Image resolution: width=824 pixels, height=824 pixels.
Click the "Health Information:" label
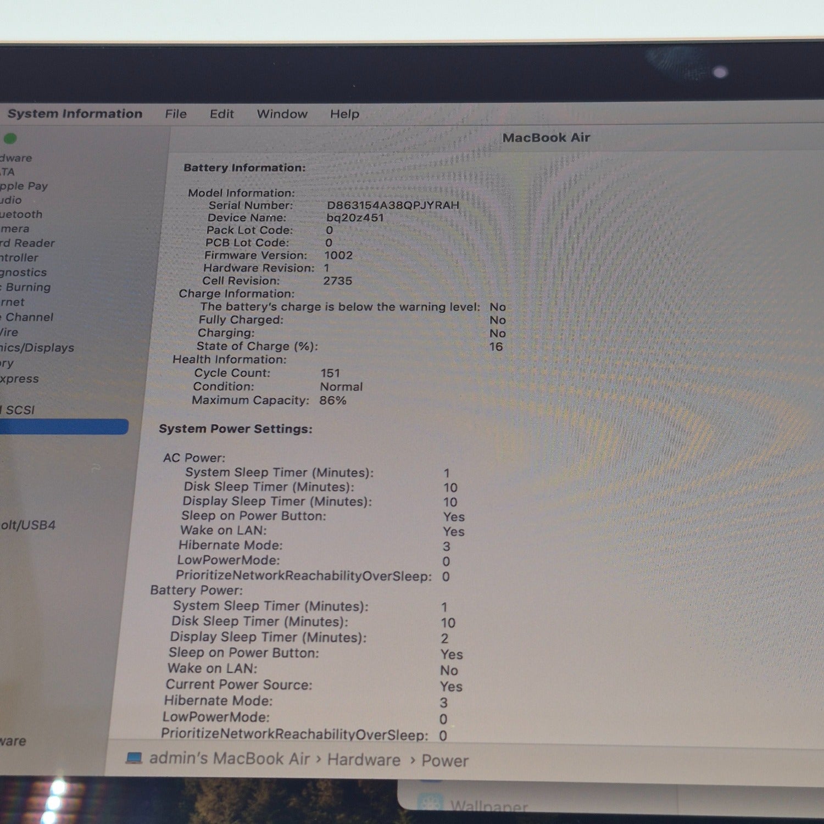click(x=229, y=359)
